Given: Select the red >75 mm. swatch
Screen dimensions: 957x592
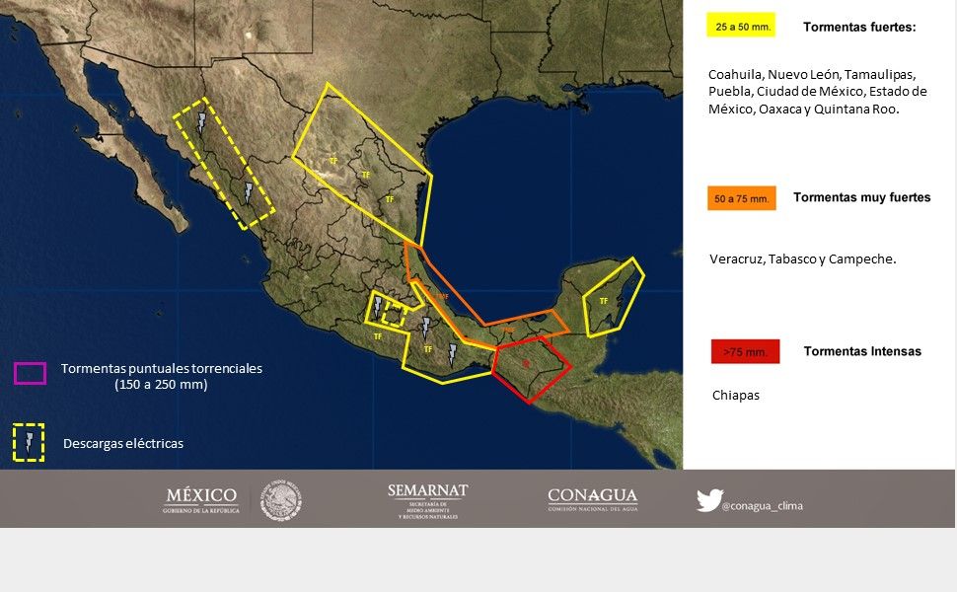Looking at the screenshot, I should (x=745, y=351).
